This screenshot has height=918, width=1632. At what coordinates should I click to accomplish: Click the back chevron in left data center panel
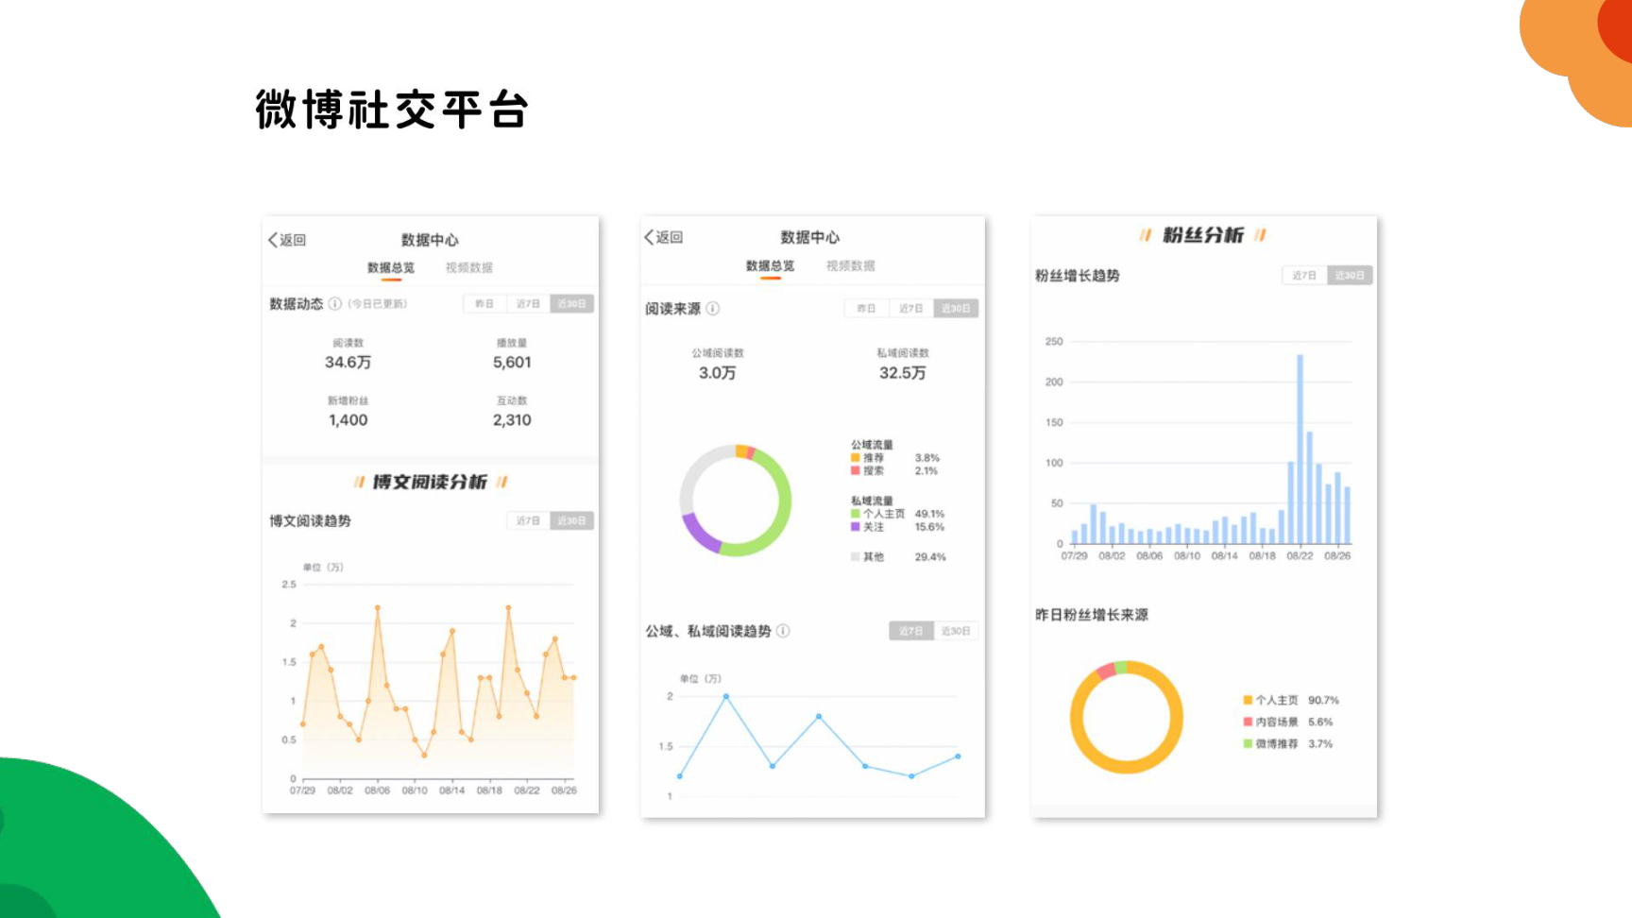click(273, 240)
